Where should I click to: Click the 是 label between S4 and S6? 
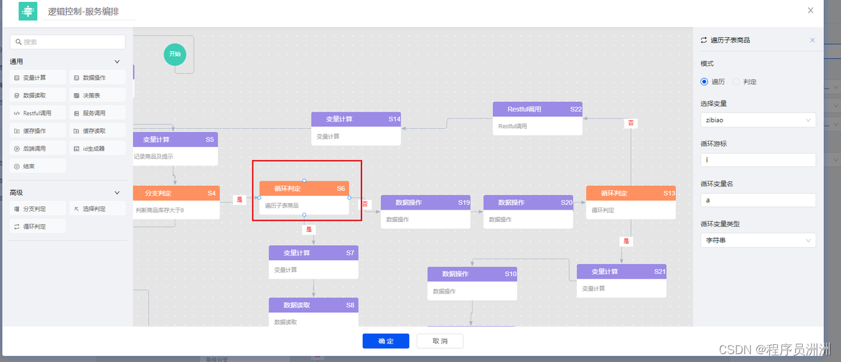tap(239, 199)
